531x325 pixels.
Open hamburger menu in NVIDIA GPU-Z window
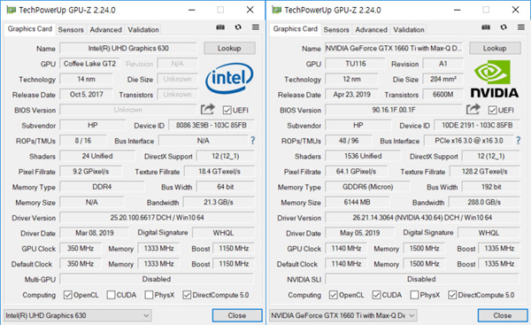(521, 27)
